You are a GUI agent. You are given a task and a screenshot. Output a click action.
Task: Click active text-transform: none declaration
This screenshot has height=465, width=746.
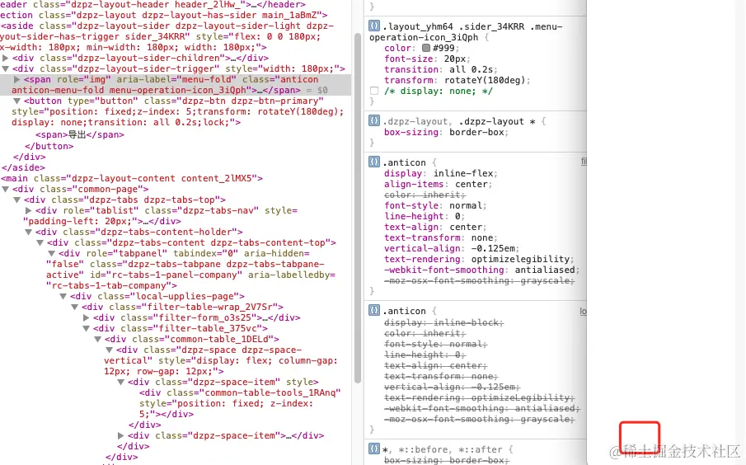point(440,238)
